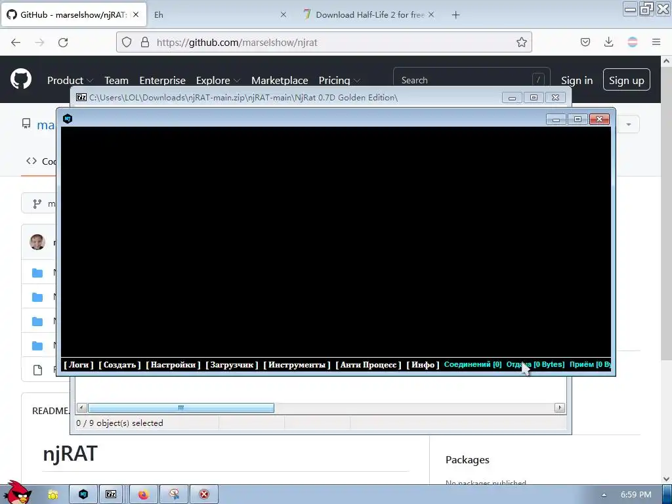Expand the Product dropdown on GitHub
This screenshot has width=672, height=504.
click(x=70, y=80)
